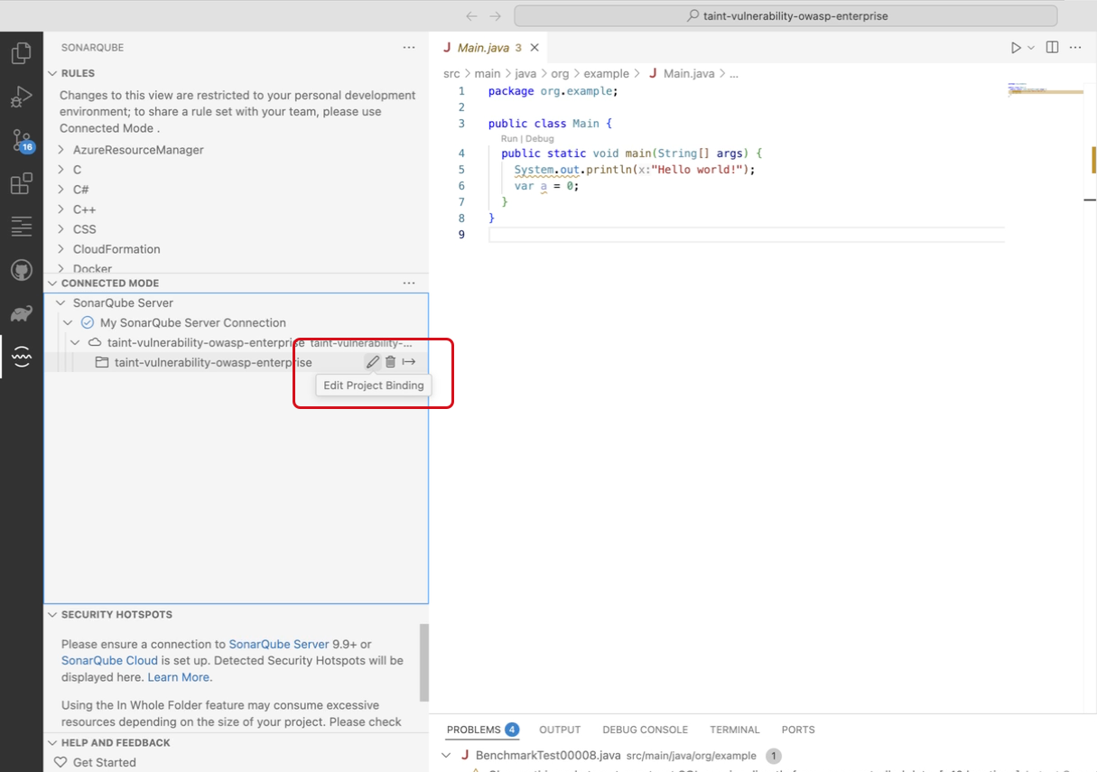Open the Gradle elephant view
The image size is (1097, 772).
pos(21,314)
